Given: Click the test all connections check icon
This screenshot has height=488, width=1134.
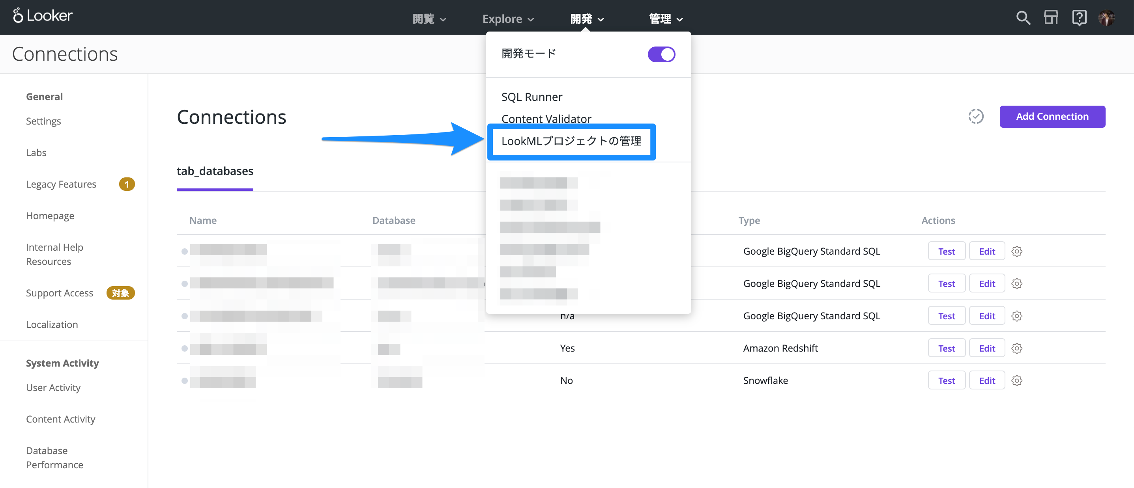Looking at the screenshot, I should (975, 117).
